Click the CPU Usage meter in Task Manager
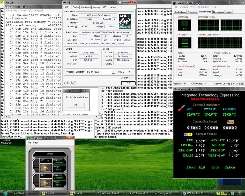 click(x=184, y=25)
